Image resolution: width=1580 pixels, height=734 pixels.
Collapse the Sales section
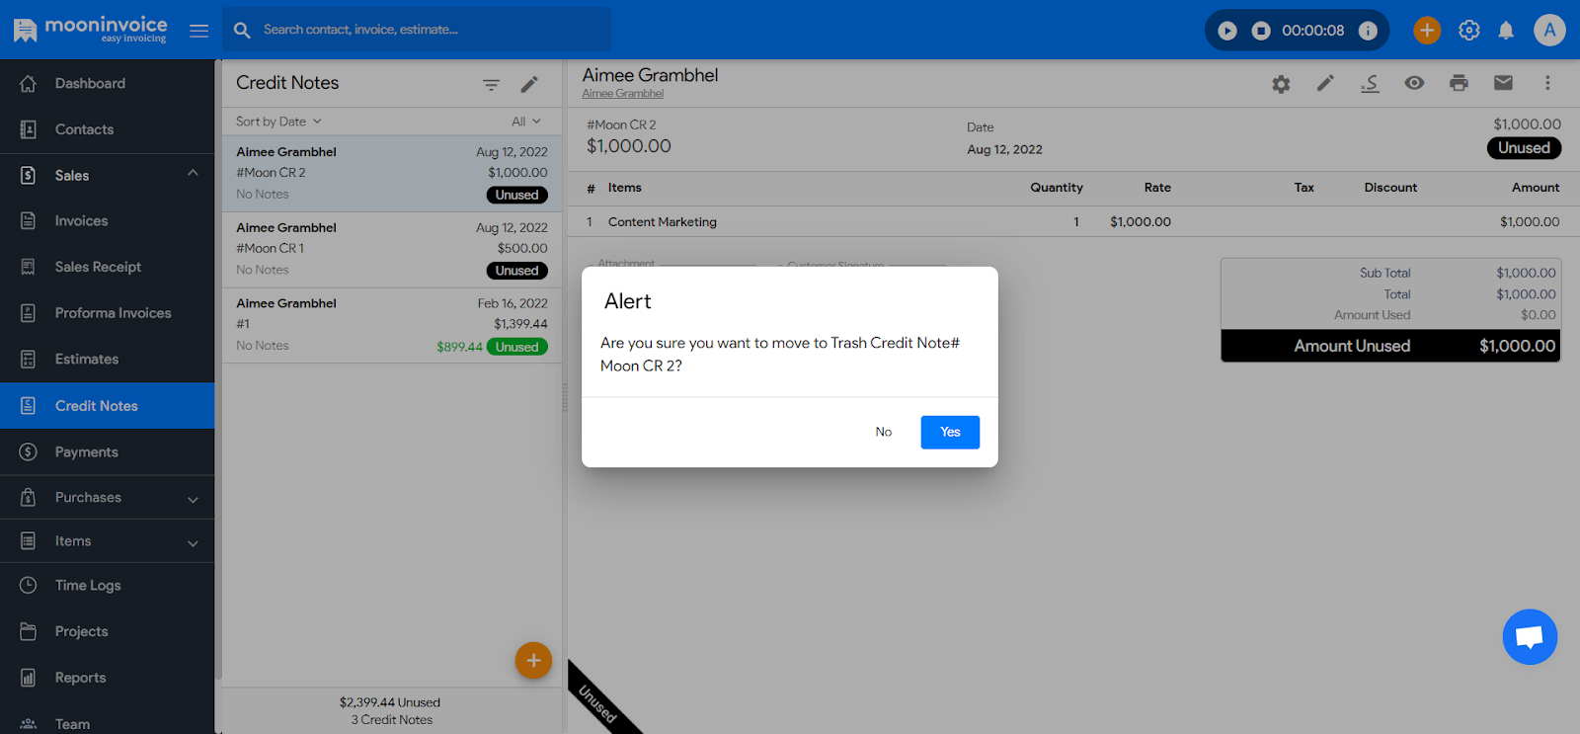[107, 175]
